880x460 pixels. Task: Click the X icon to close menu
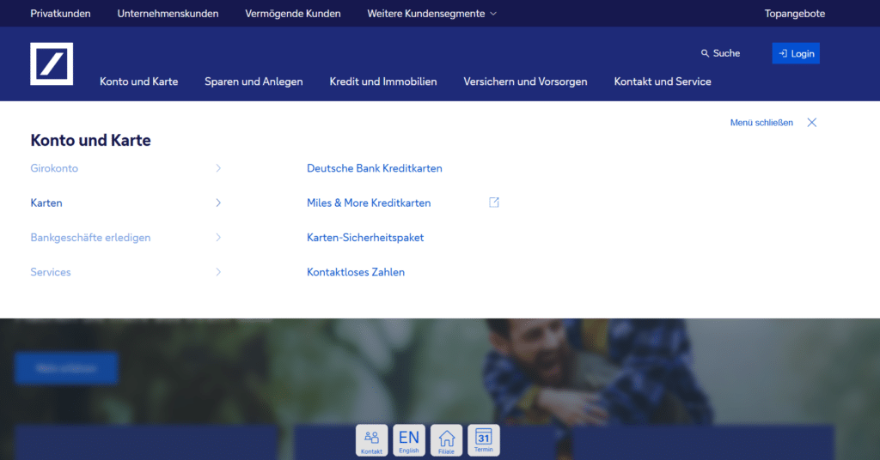pos(811,123)
